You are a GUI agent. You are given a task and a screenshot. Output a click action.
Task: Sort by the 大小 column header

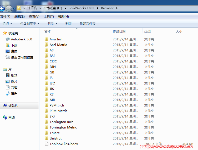[x=179, y=31]
